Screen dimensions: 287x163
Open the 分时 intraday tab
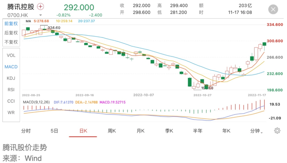point(26,131)
